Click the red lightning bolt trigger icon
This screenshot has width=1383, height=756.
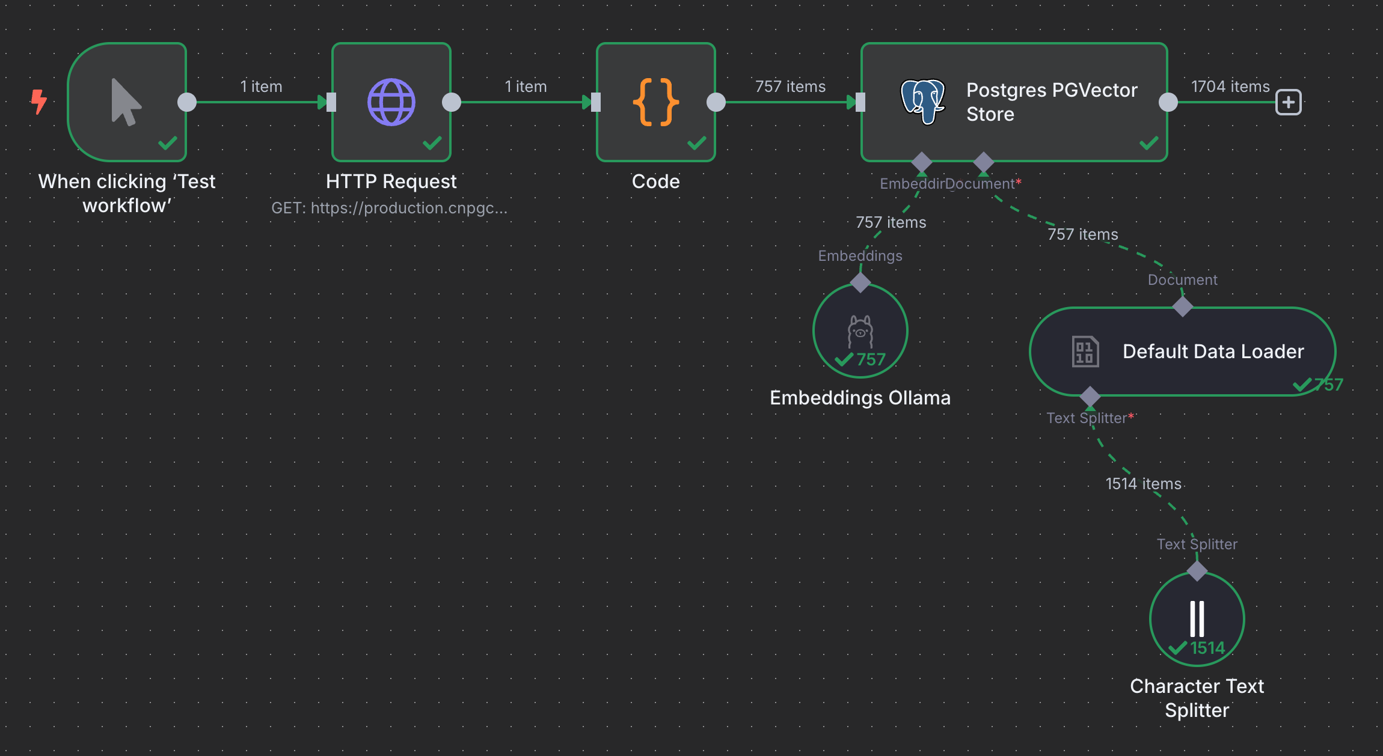pyautogui.click(x=39, y=102)
